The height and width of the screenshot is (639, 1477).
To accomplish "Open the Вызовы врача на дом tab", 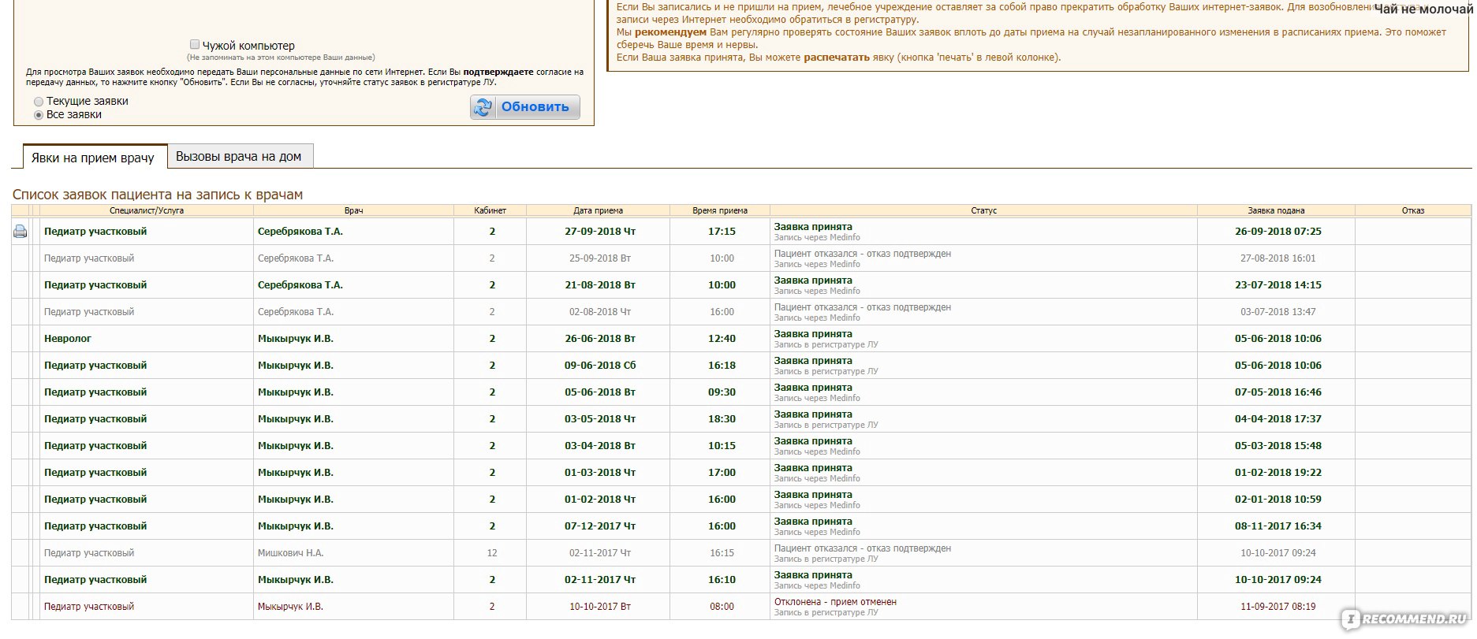I will [239, 156].
